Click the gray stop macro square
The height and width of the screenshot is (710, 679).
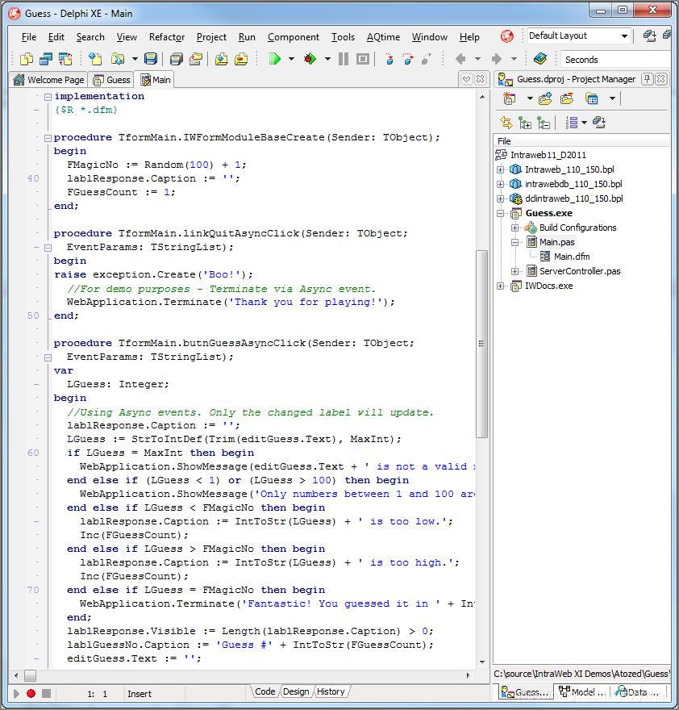(46, 693)
